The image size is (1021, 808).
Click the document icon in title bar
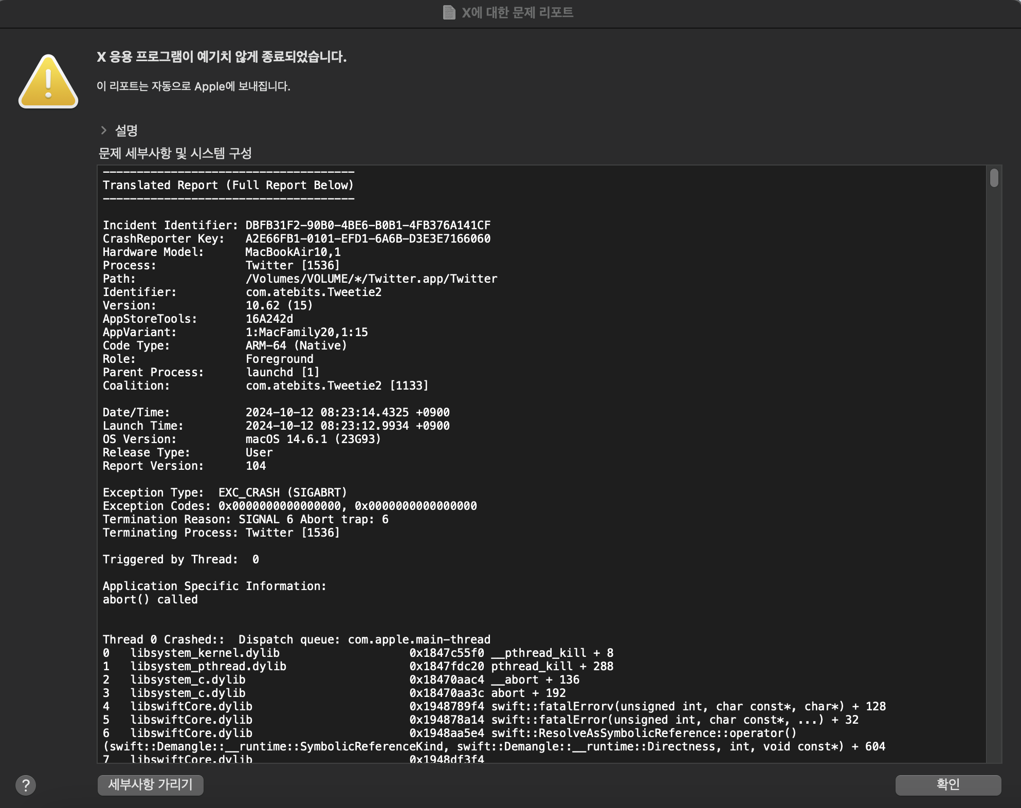449,12
